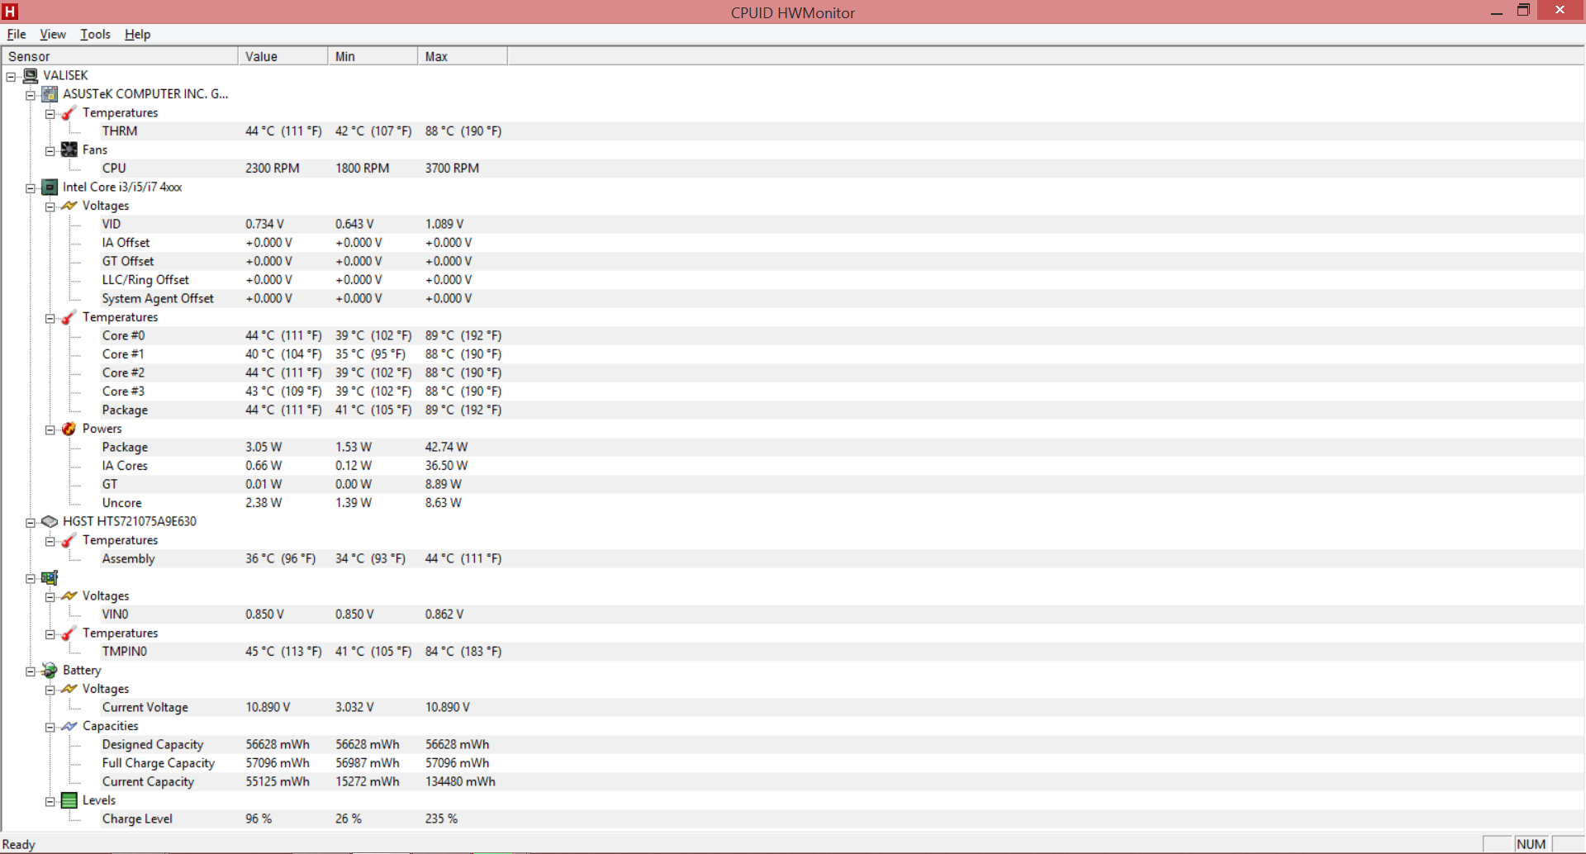
Task: Click the HWMonitor app icon in title bar
Action: pos(11,12)
